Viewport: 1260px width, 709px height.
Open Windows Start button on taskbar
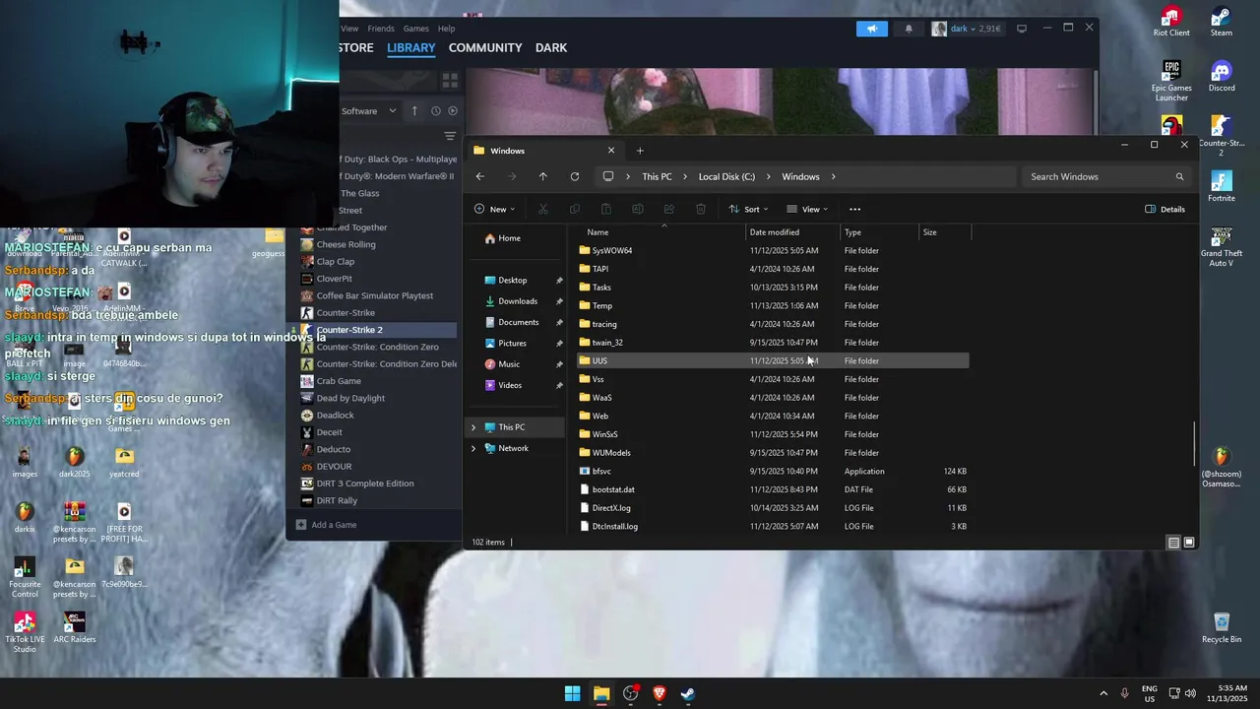(x=572, y=693)
